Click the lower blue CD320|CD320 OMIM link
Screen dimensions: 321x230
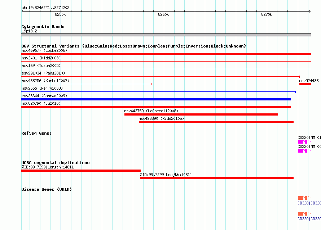[x=309, y=219]
